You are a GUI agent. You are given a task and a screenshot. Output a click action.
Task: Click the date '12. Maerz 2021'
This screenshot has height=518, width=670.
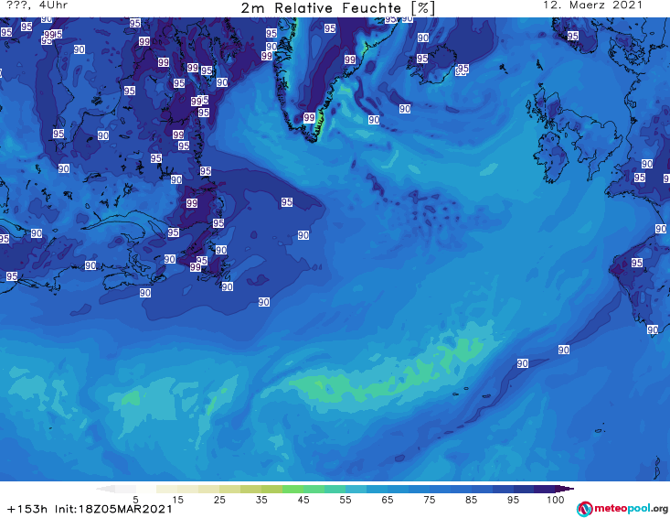(x=592, y=5)
